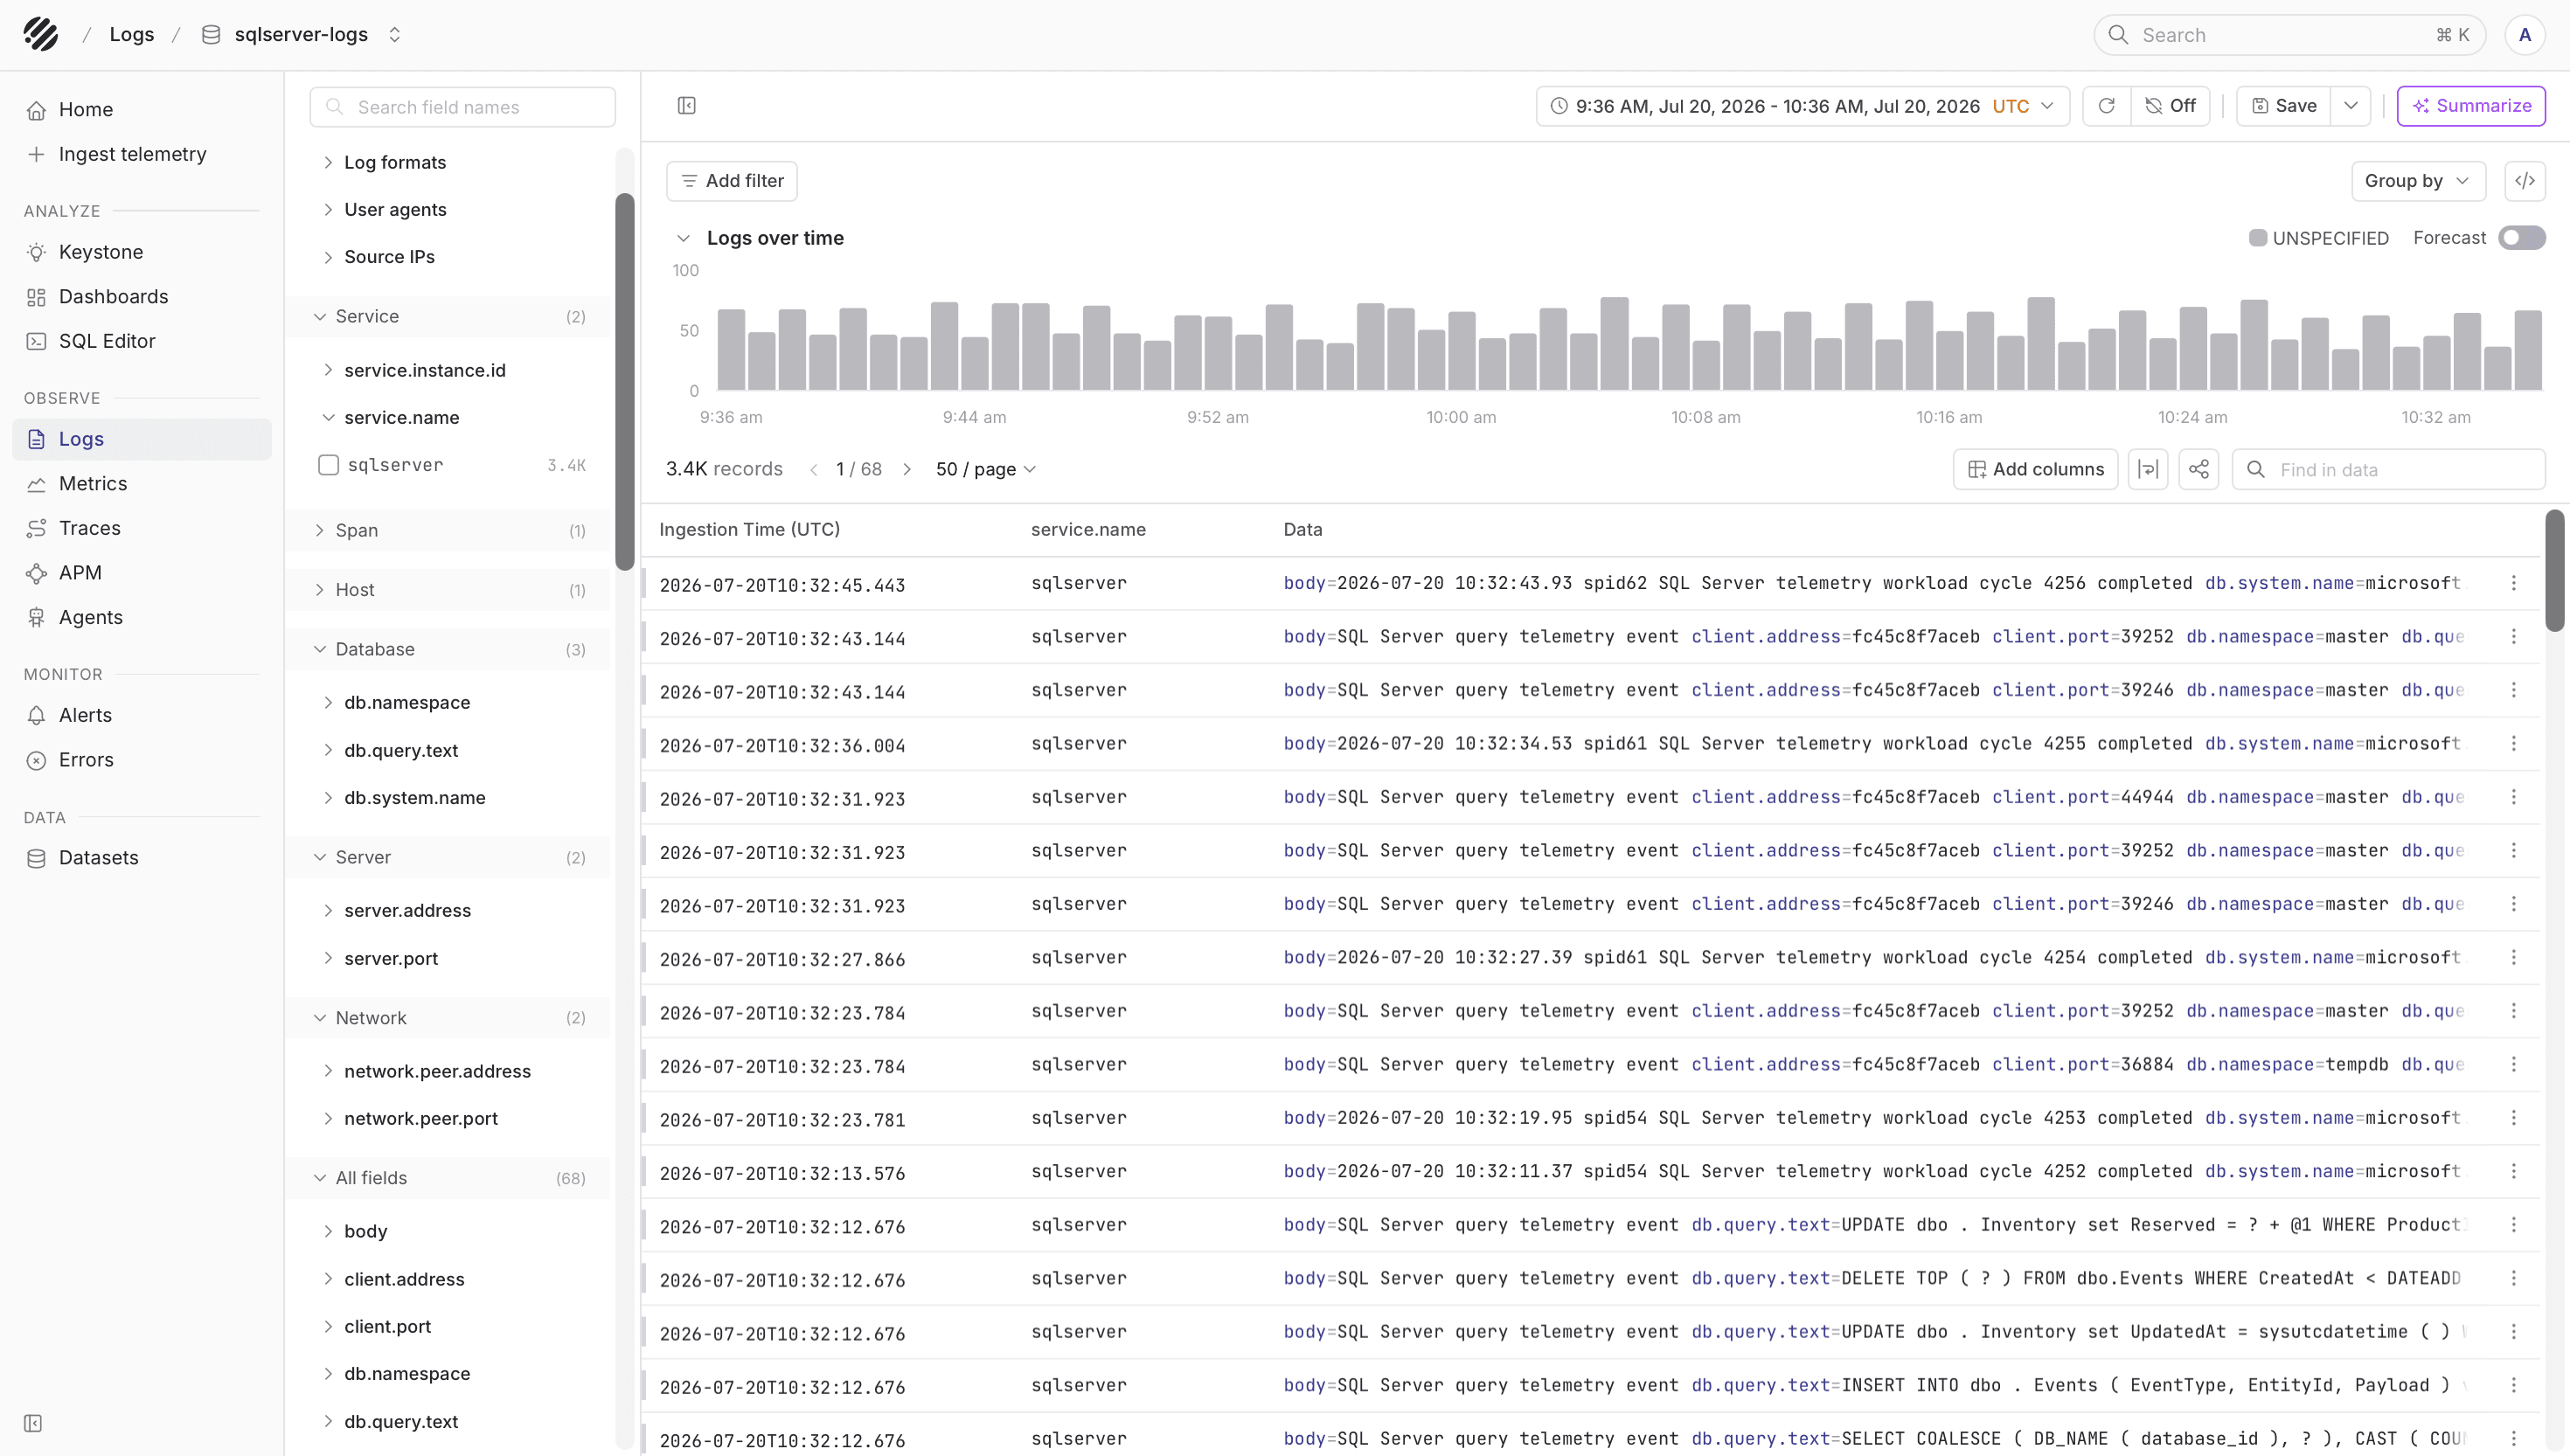Go to next records page
The image size is (2570, 1456).
click(907, 469)
